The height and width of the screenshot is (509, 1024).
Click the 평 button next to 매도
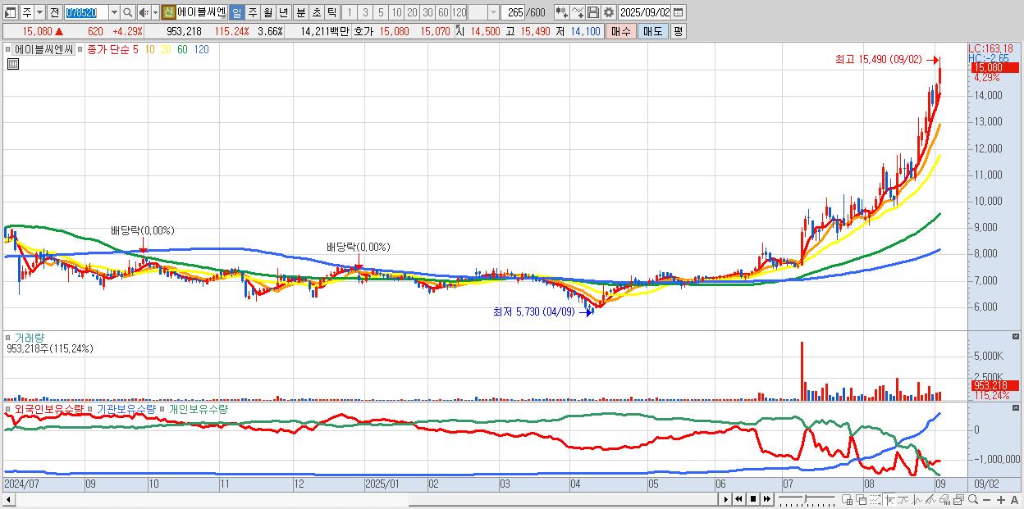[678, 31]
